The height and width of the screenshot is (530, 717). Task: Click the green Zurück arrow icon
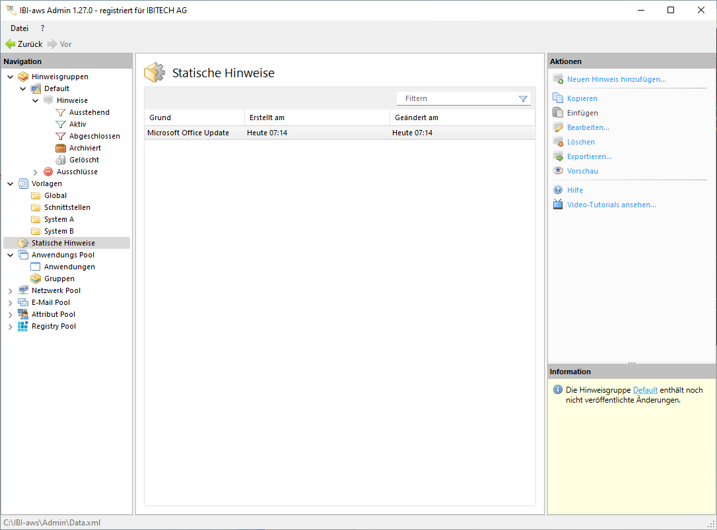(10, 44)
